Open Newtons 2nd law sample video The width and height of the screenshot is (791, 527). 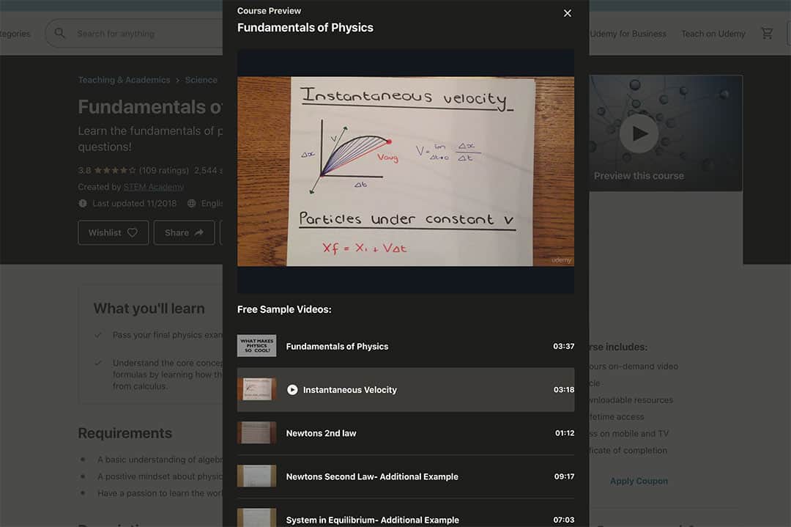click(406, 433)
